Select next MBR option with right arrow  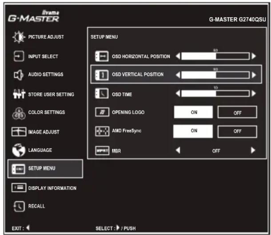click(253, 150)
